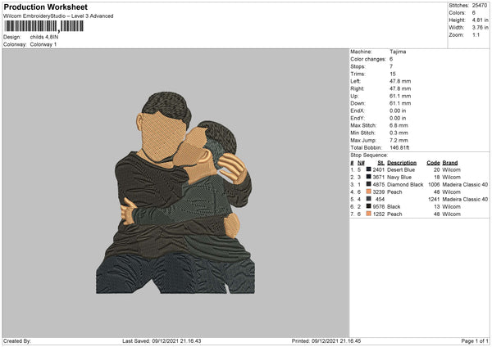Click the 'Desert Blue' description text
Viewport: 492px width, 347px height.
click(x=401, y=169)
